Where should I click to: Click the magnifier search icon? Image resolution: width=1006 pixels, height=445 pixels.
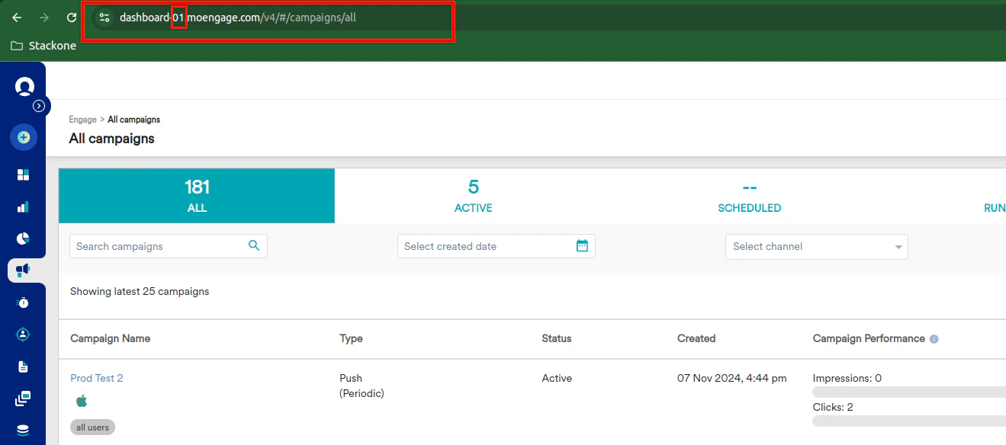[254, 245]
